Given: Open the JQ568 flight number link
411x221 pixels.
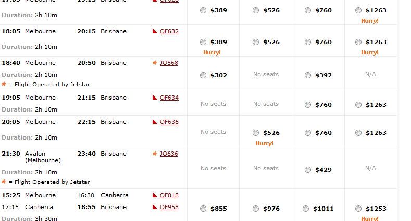Looking at the screenshot, I should tap(169, 63).
